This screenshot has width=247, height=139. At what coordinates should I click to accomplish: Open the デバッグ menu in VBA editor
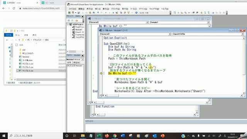115,9
